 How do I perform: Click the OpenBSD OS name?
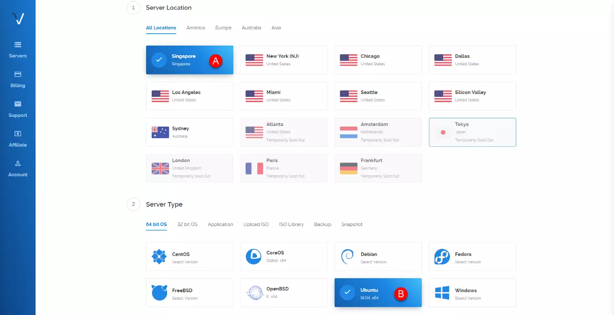click(278, 289)
